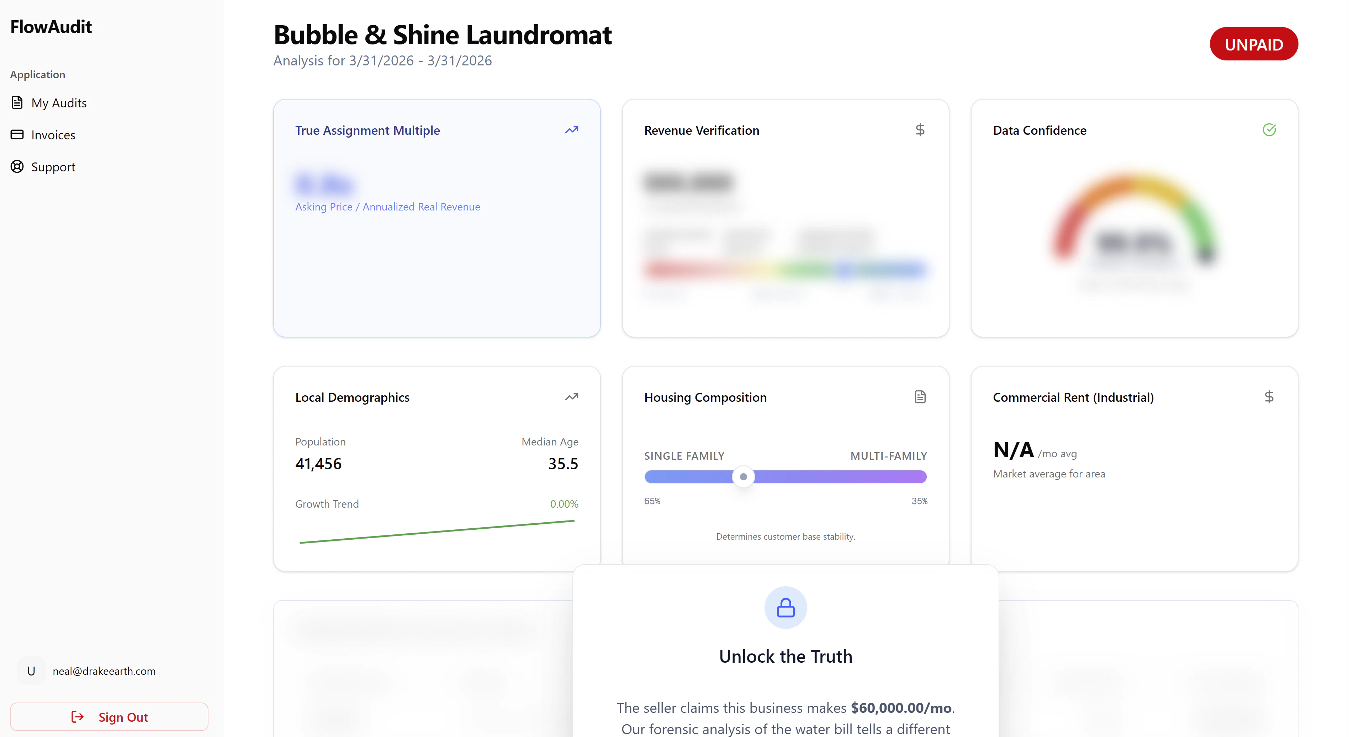Click dollar icon on Revenue Verification card
1349x737 pixels.
point(920,130)
